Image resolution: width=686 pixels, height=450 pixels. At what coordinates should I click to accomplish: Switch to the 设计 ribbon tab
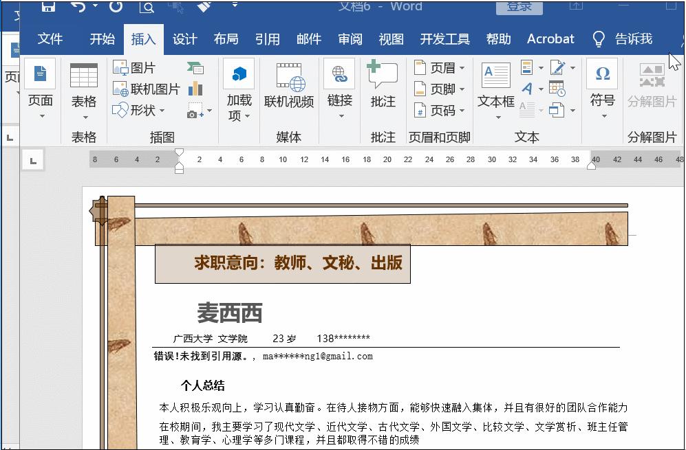click(x=184, y=39)
